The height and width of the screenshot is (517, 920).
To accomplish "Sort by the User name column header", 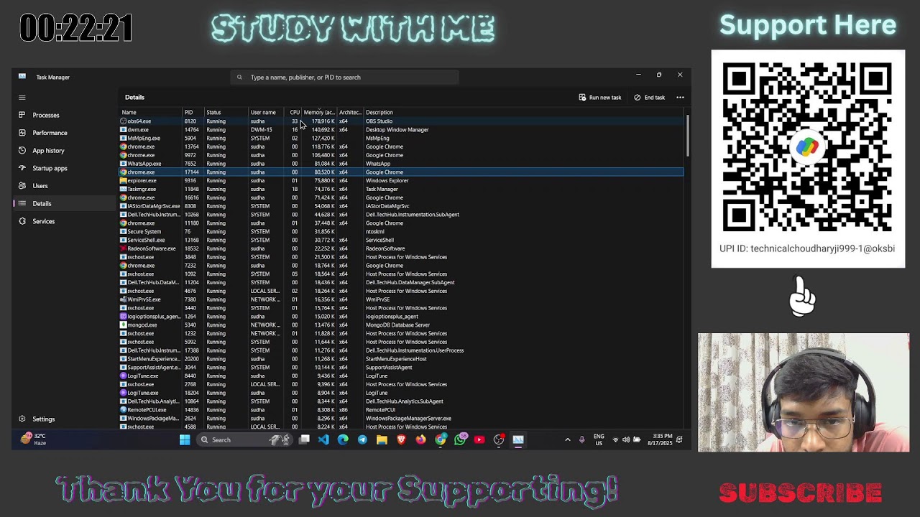I will pos(267,112).
